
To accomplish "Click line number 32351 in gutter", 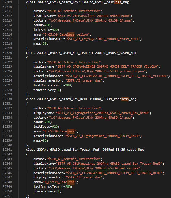I will (x=7, y=196).
